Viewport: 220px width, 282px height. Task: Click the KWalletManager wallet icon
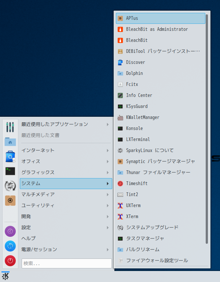120,117
